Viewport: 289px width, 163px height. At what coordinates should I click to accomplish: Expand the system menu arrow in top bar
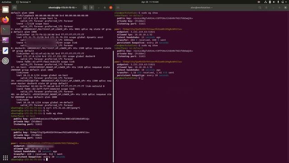(286, 2)
